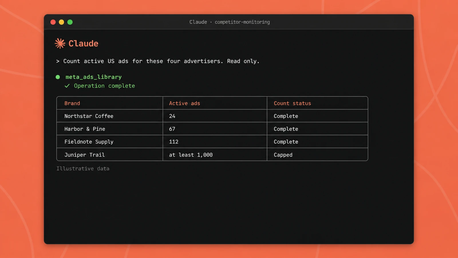Click the red close window button
The width and height of the screenshot is (458, 258).
(x=53, y=22)
